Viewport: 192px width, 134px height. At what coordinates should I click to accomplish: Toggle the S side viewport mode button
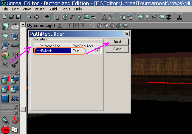[82, 26]
